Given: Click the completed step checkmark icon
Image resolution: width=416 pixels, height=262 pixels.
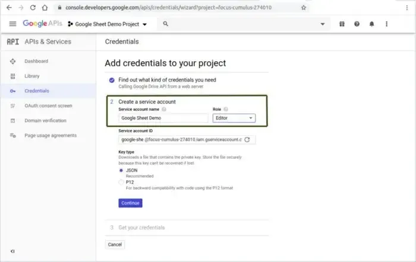Looking at the screenshot, I should pyautogui.click(x=112, y=80).
